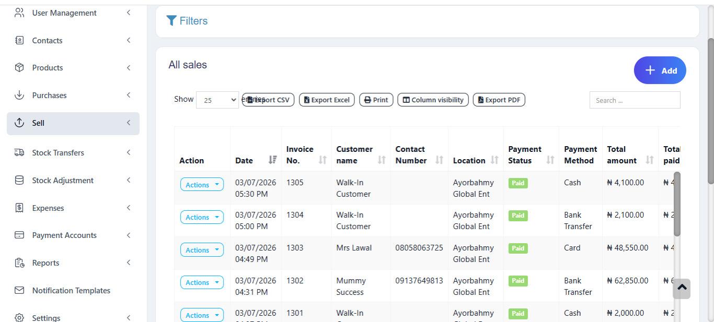Click the Expenses dollar receipt icon

(x=19, y=208)
